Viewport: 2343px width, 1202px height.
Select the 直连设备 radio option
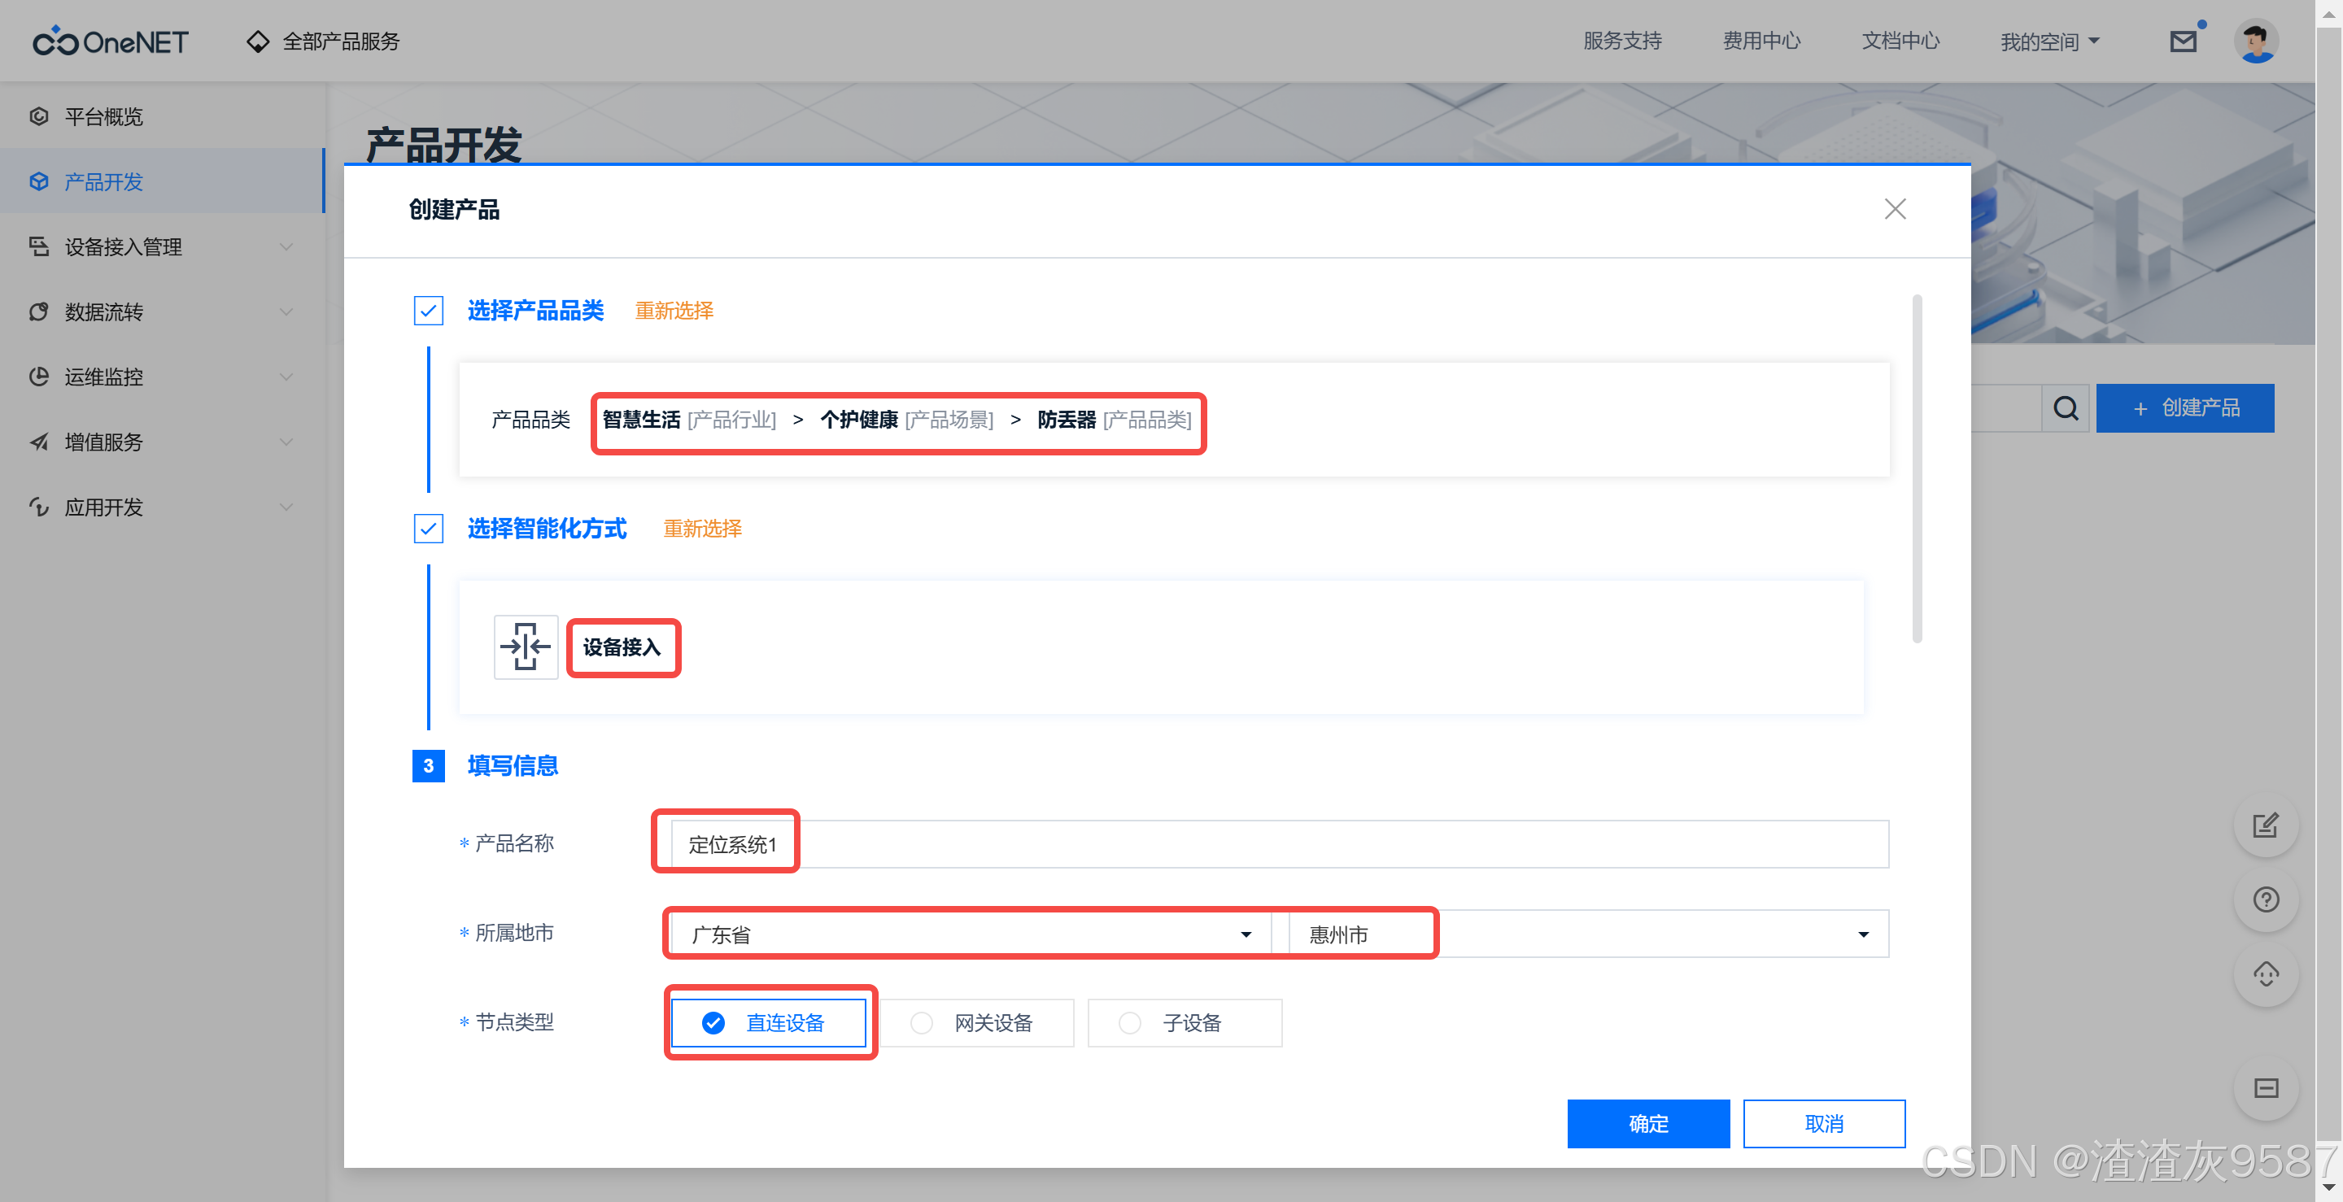769,1023
